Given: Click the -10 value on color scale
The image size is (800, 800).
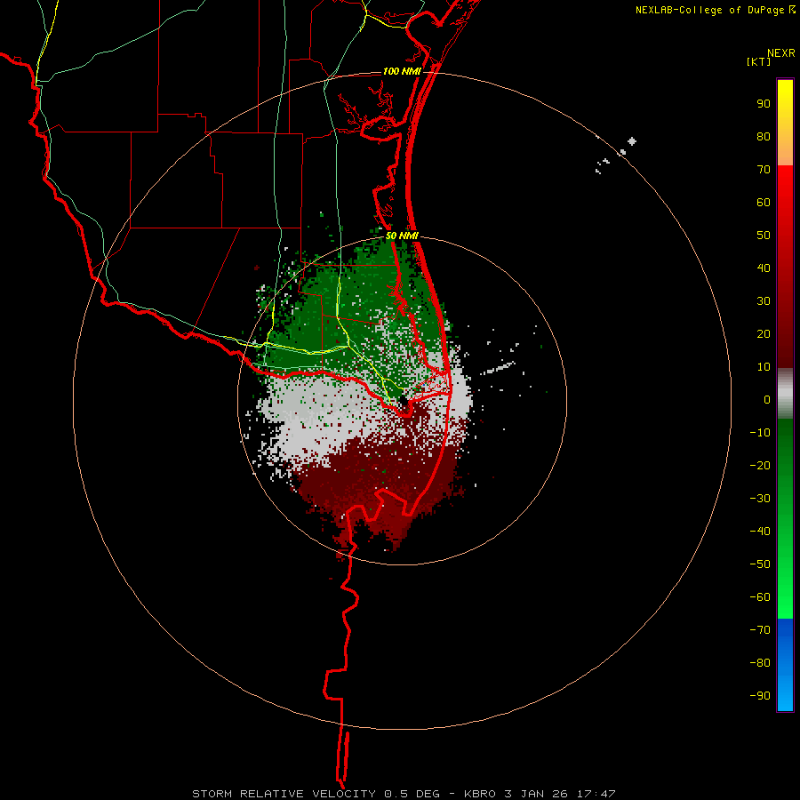Looking at the screenshot, I should click(x=760, y=433).
